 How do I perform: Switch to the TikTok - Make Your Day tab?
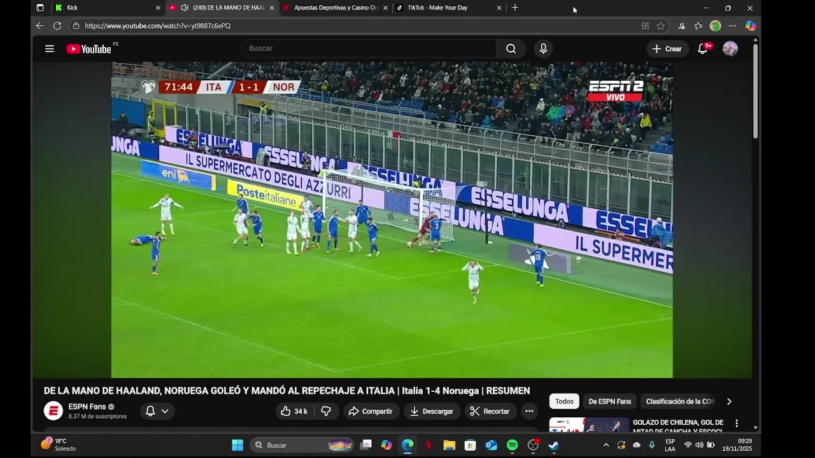448,8
